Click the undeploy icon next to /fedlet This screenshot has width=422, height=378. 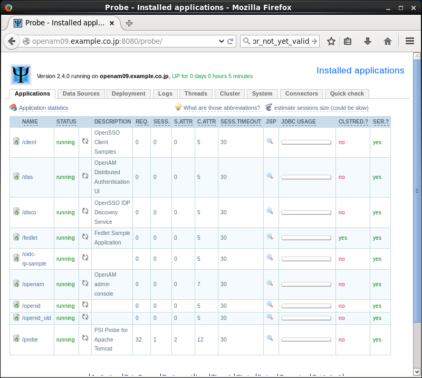point(16,237)
